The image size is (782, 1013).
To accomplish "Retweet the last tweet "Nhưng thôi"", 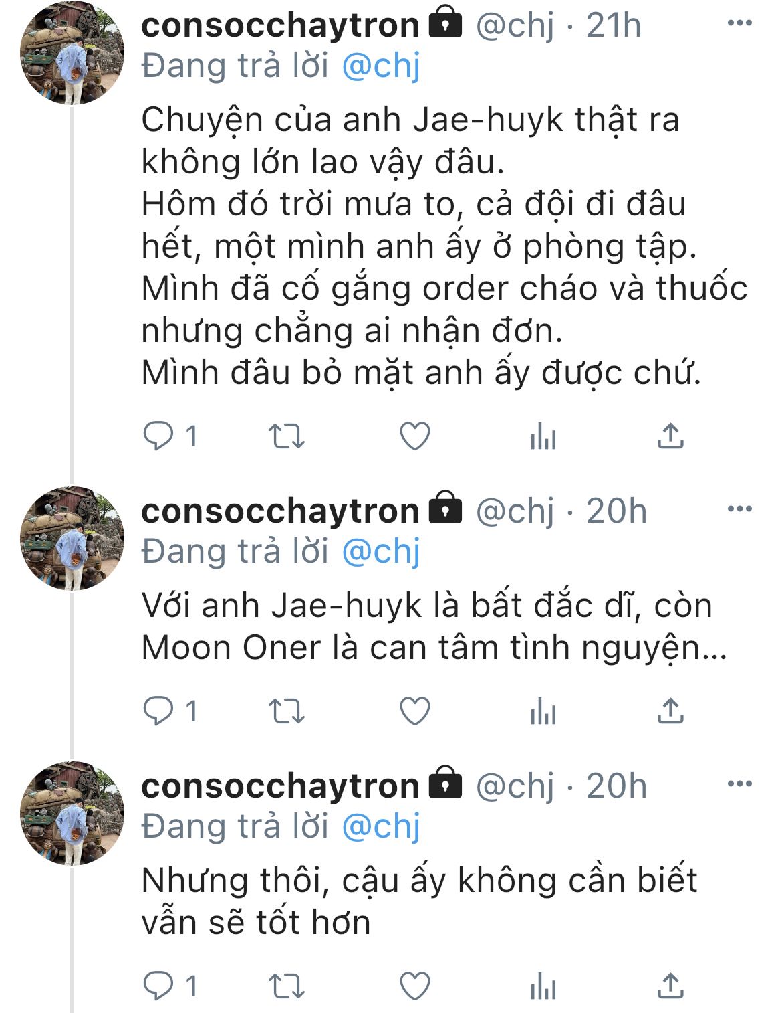I will 286,986.
